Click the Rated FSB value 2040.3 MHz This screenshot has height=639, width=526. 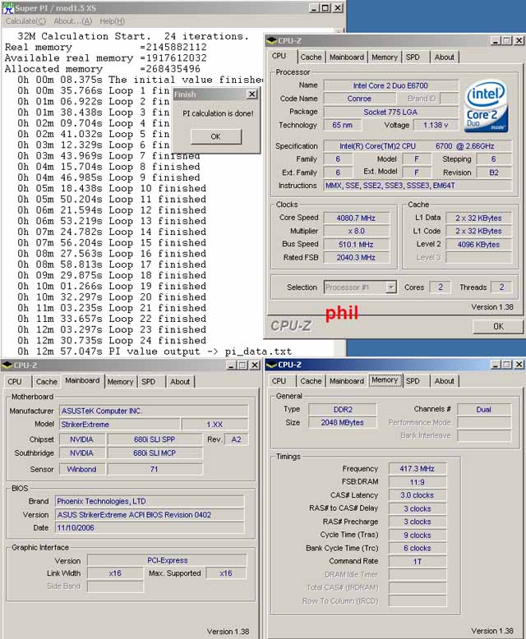coord(356,258)
